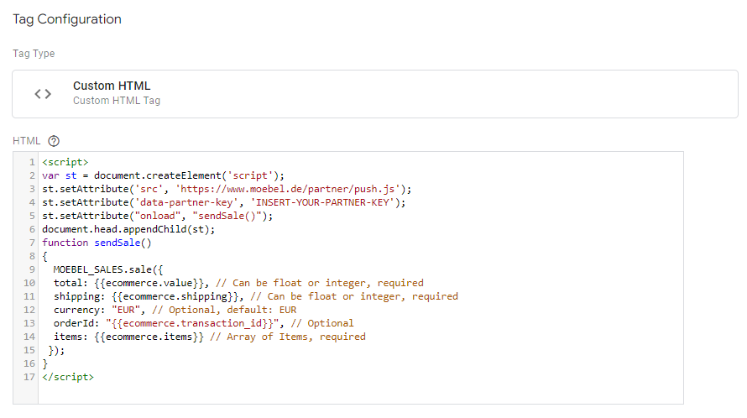Screen dimensions: 747x418
Task: Click the {{ecommerce.value}} variable on line 10
Action: coord(149,283)
